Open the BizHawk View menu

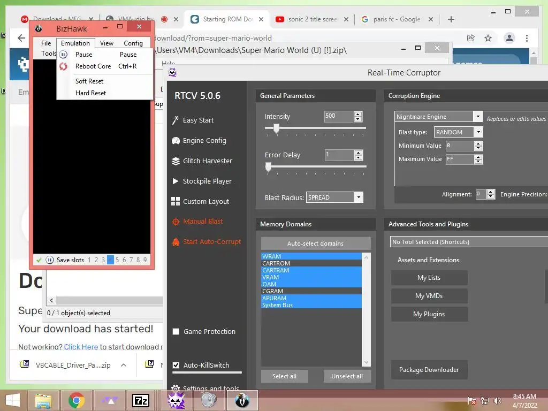(106, 43)
